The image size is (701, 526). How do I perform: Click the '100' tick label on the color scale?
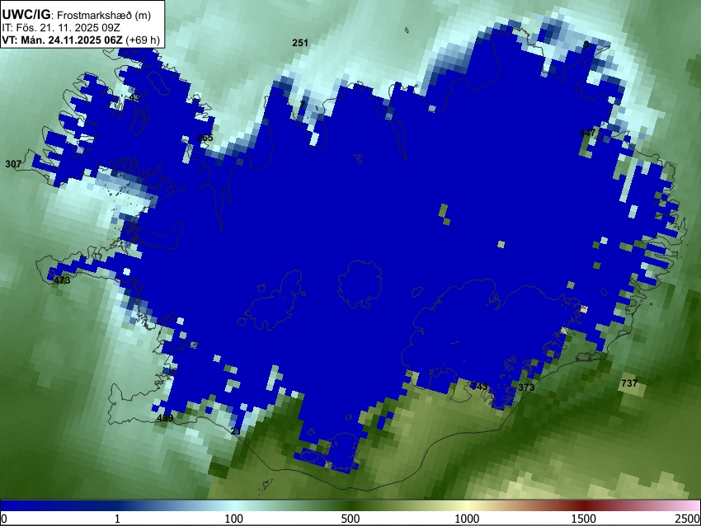coord(234,519)
